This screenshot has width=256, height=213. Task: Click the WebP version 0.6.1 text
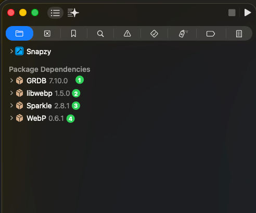pos(56,118)
